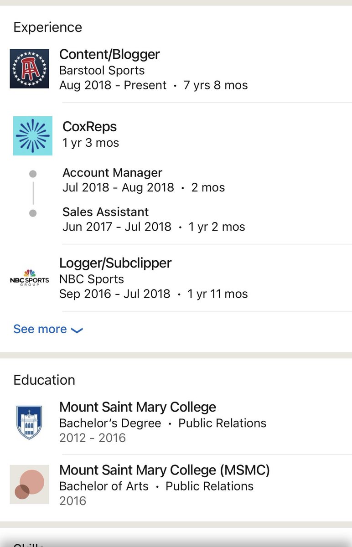Open the CoxReps company heading
The height and width of the screenshot is (547, 352).
90,126
